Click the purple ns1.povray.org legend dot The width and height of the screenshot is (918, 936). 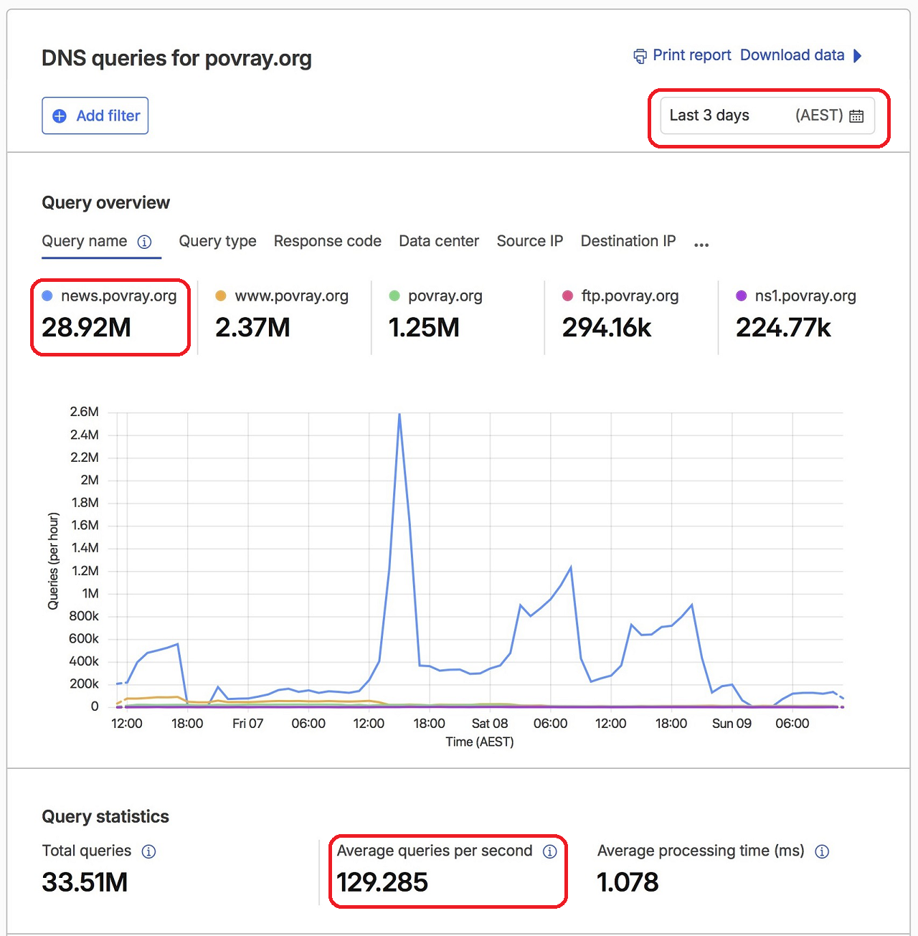point(742,296)
